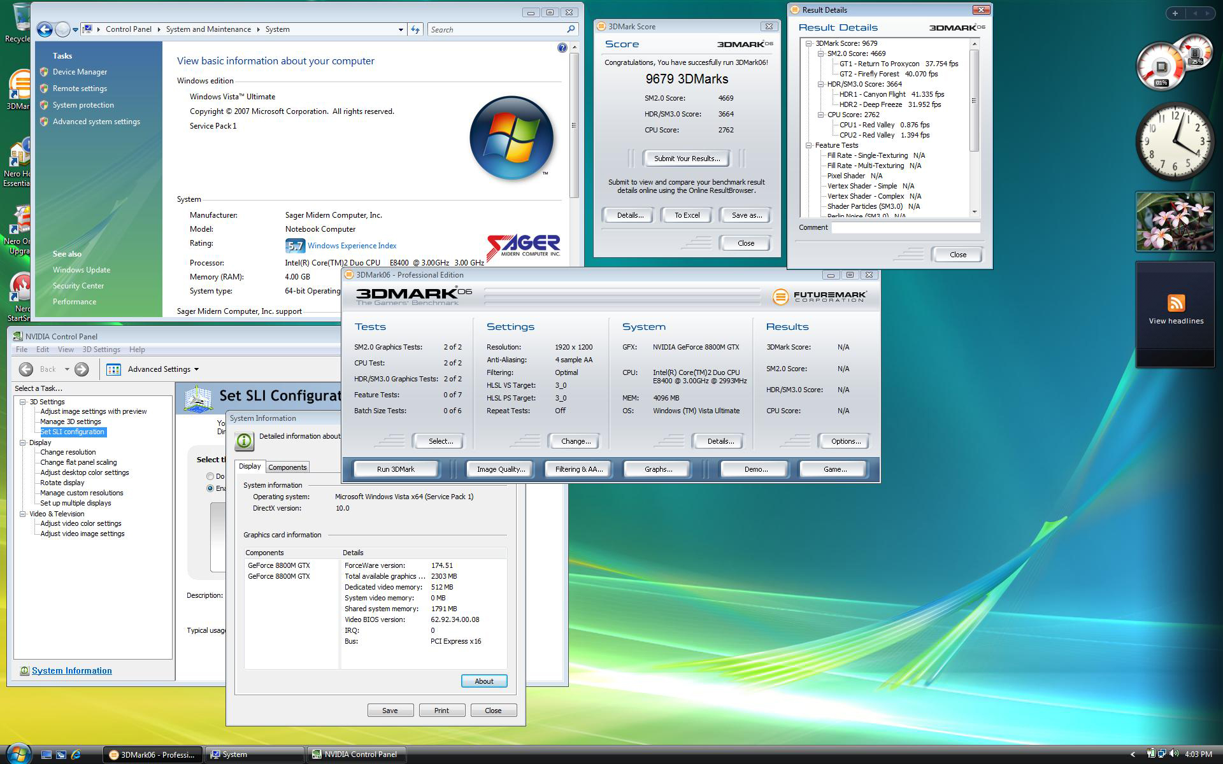The height and width of the screenshot is (764, 1223).
Task: Click the refresh icon beside address bar
Action: coord(415,29)
